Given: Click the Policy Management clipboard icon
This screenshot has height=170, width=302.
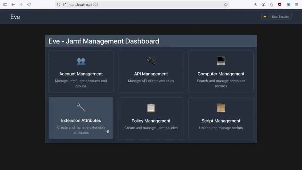Looking at the screenshot, I should (151, 108).
